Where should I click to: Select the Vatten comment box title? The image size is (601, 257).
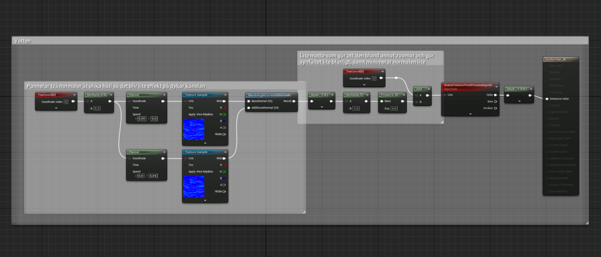23,41
